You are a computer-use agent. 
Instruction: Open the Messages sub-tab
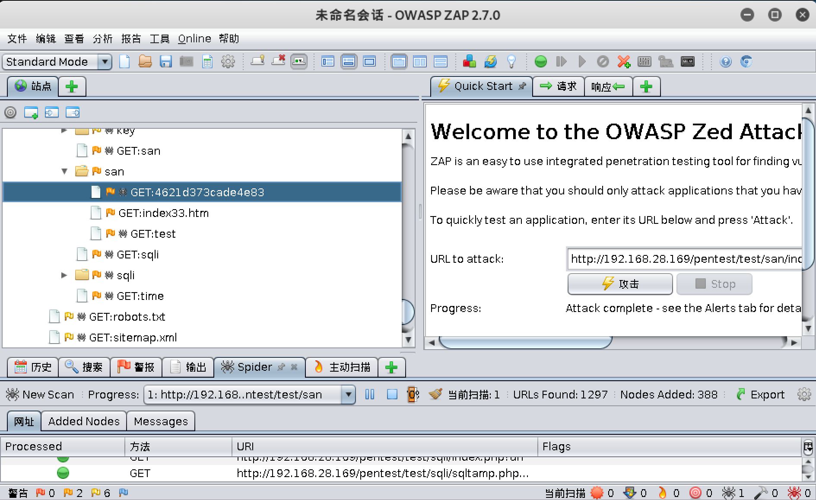161,421
